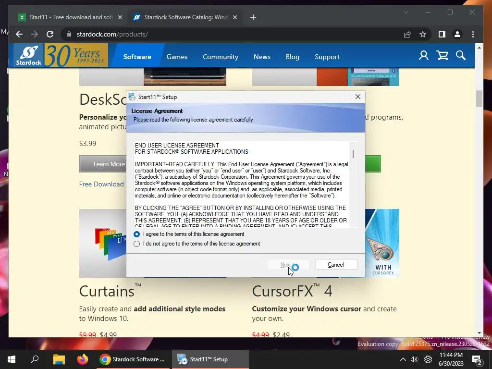The height and width of the screenshot is (369, 492).
Task: Open Chrome side panel icon
Action: pyautogui.click(x=442, y=34)
